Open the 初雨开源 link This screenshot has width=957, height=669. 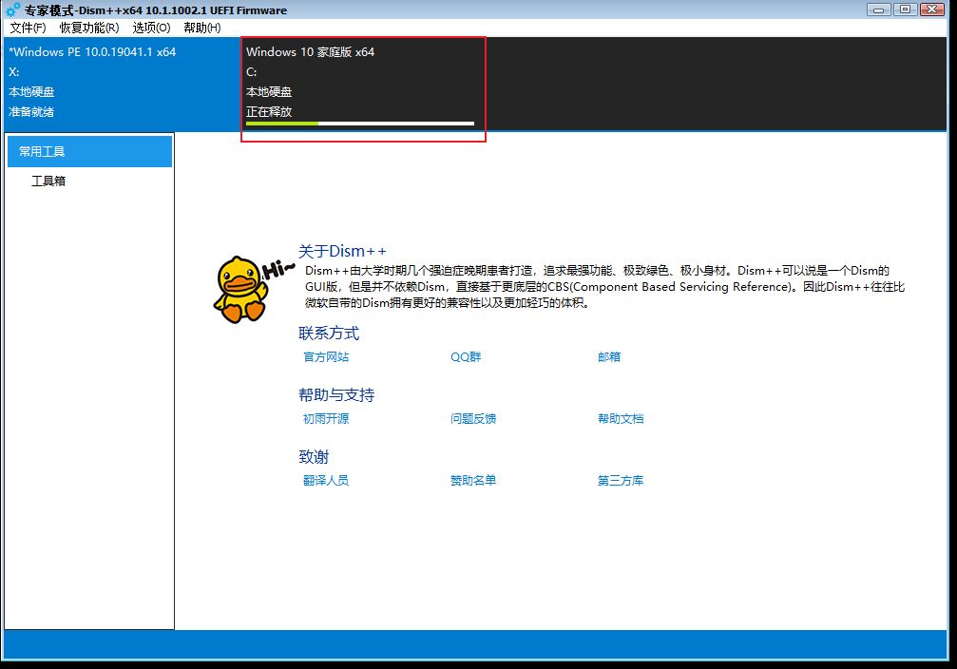[x=326, y=419]
